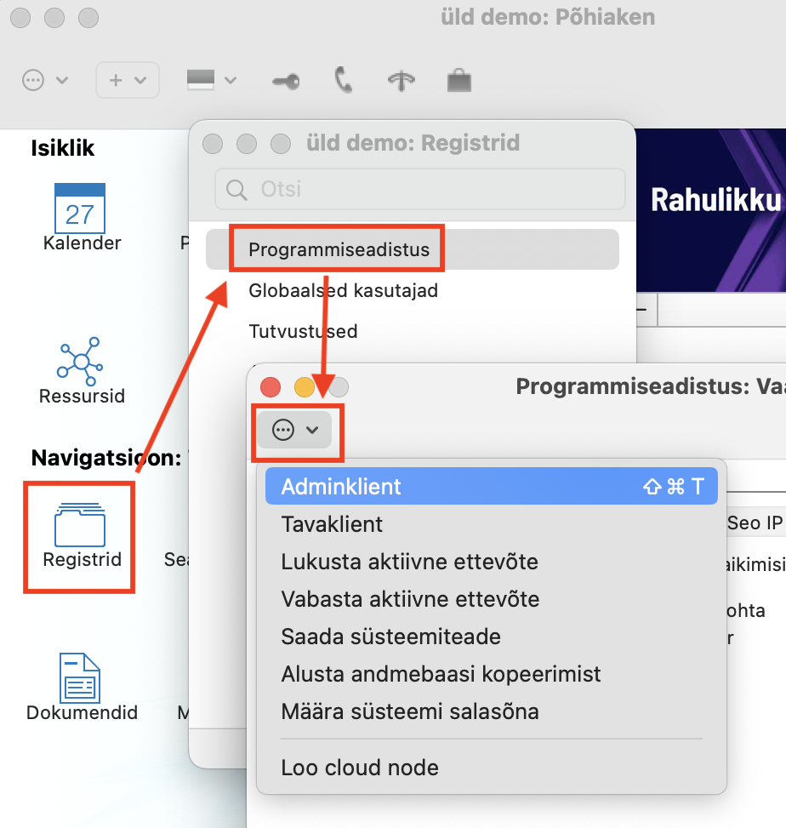The height and width of the screenshot is (828, 786).
Task: Click Loo cloud node menu item
Action: click(x=360, y=768)
